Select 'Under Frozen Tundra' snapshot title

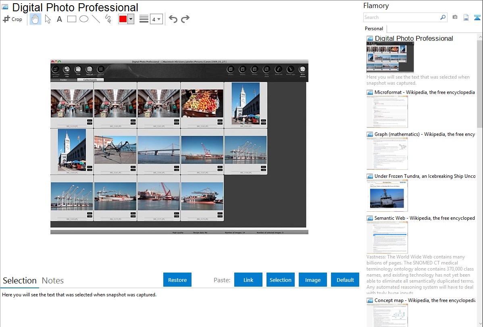click(425, 176)
